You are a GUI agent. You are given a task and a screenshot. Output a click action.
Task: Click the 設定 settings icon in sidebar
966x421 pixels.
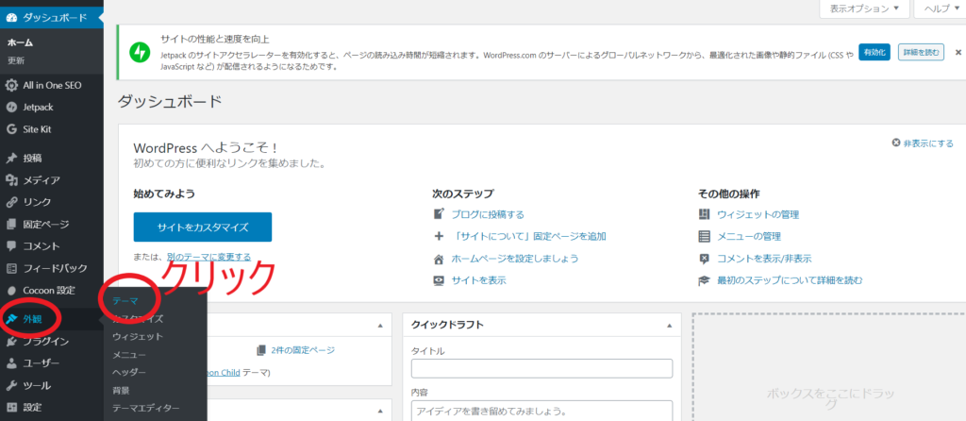pos(11,407)
